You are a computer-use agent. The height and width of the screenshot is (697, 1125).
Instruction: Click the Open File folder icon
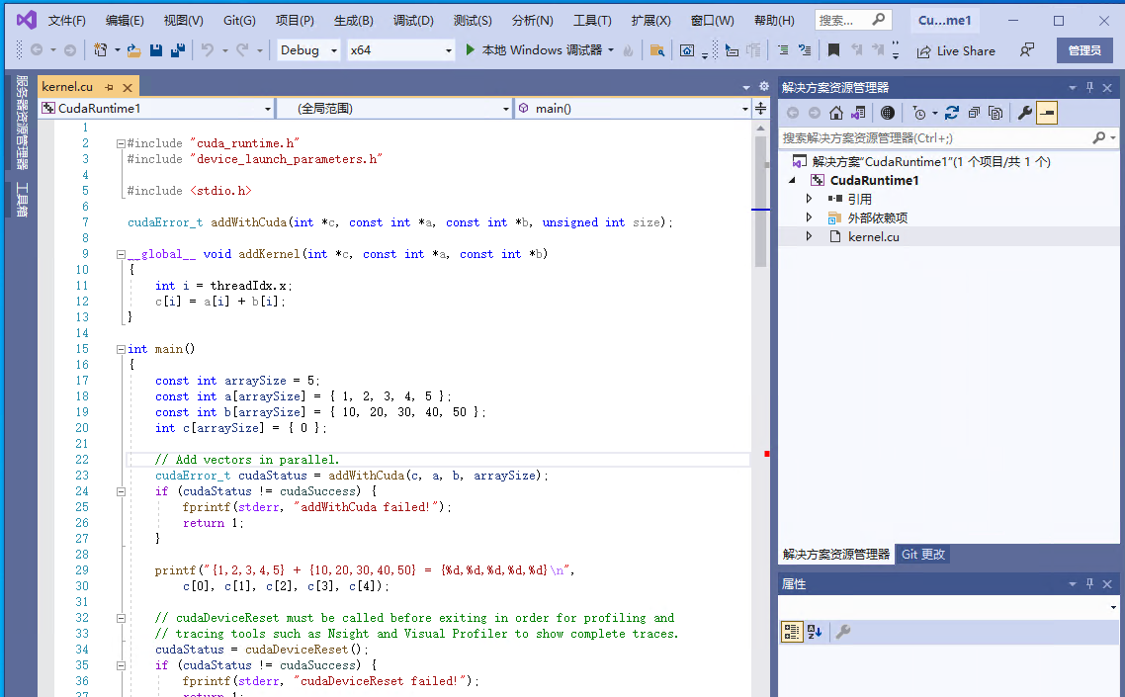coord(132,50)
